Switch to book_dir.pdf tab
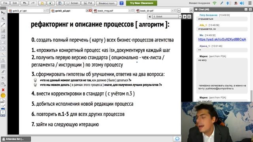Screen dimensions: 253x142 pyautogui.click(x=147, y=11)
